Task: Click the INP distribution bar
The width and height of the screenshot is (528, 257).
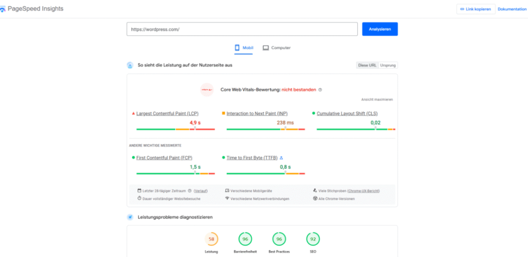Action: [x=266, y=129]
